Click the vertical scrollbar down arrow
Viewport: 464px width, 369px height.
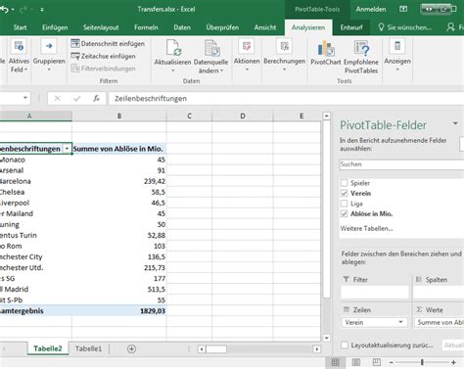[x=326, y=338]
